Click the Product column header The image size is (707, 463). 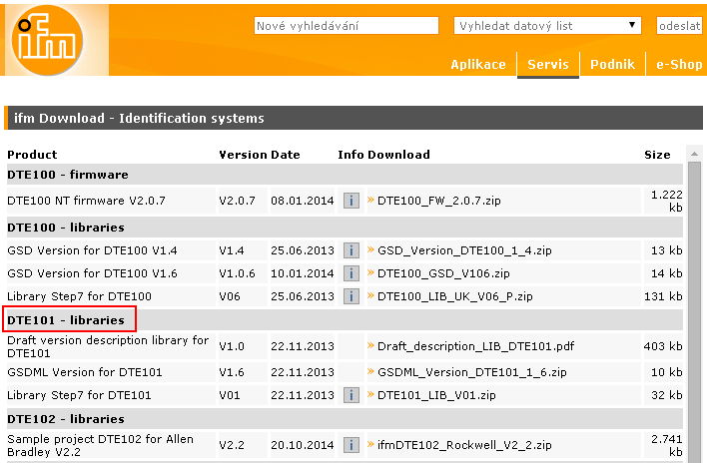[x=32, y=155]
